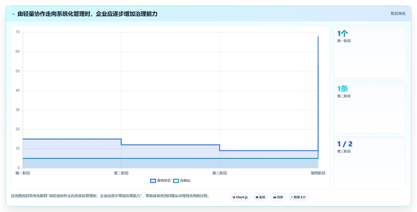Click the 50 y-axis value

tap(18, 71)
